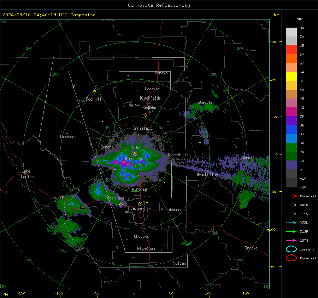Viewport: 318px width, 298px height.
Task: Click the 80 dBZ light gray swatch
Action: click(291, 32)
